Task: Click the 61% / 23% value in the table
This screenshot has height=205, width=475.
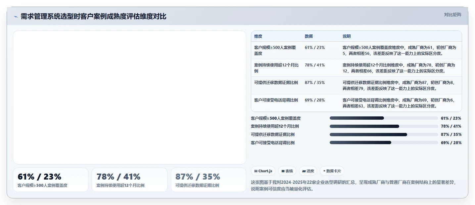Action: (315, 47)
